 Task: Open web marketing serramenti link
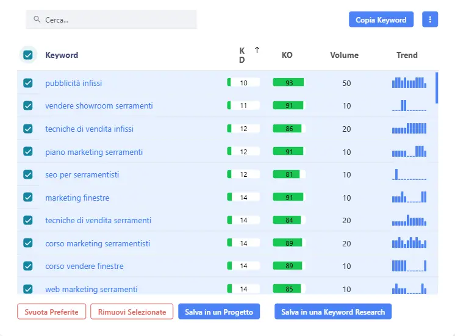(91, 289)
